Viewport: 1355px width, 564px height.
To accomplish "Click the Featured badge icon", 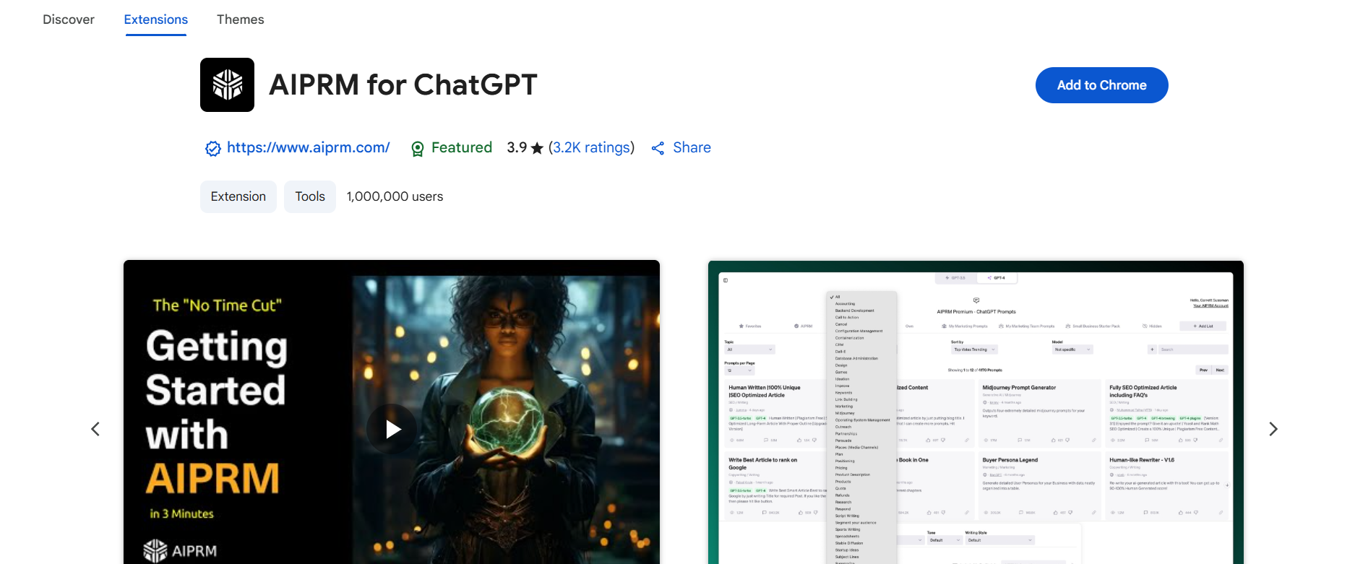I will click(417, 149).
